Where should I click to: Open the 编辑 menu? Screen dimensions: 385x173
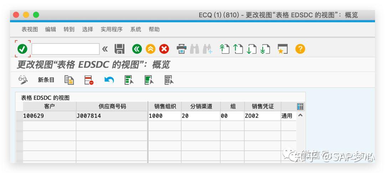point(51,30)
